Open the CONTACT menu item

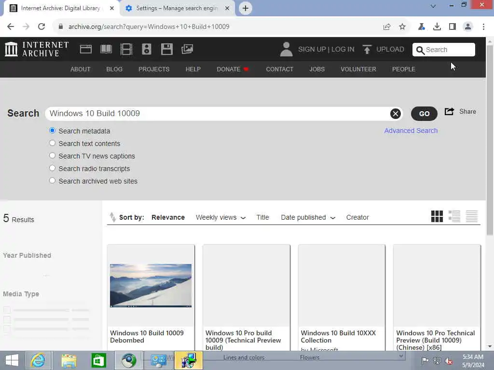[x=279, y=69]
